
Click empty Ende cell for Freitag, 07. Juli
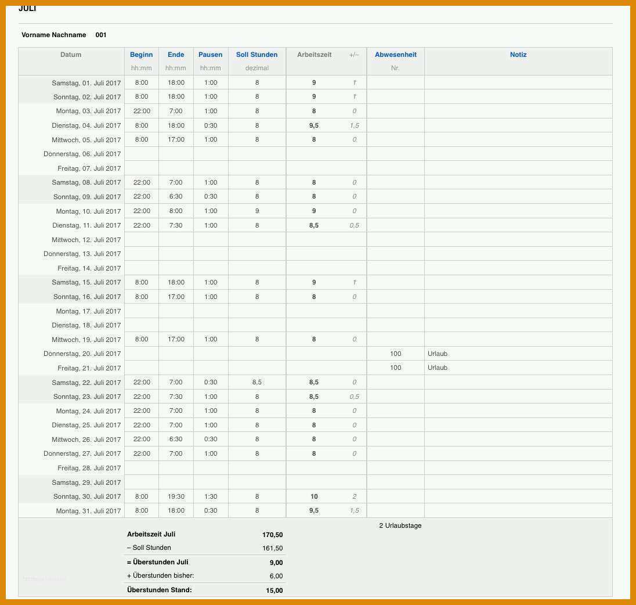point(176,168)
